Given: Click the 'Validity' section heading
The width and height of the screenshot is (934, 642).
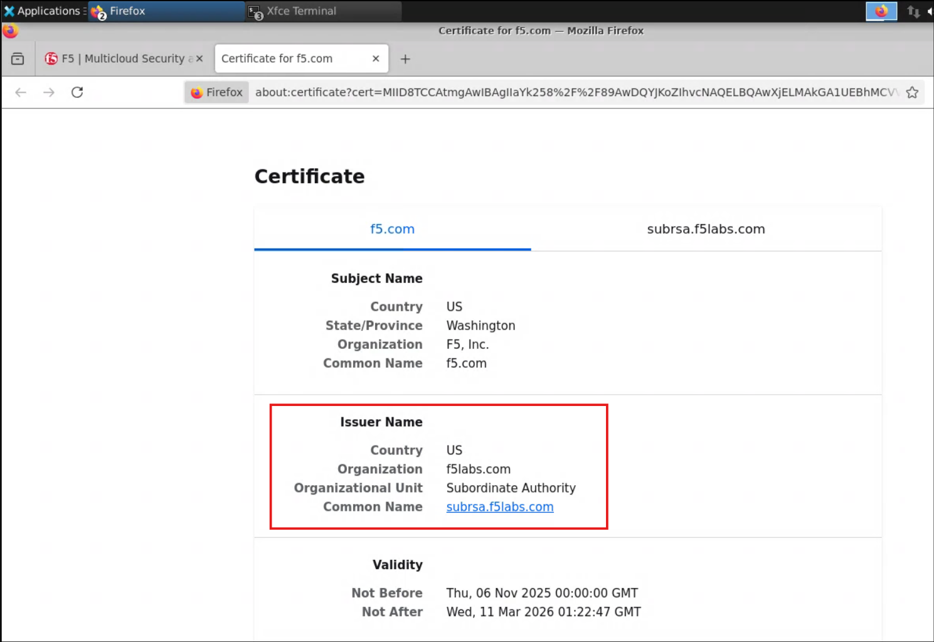Looking at the screenshot, I should [x=398, y=565].
